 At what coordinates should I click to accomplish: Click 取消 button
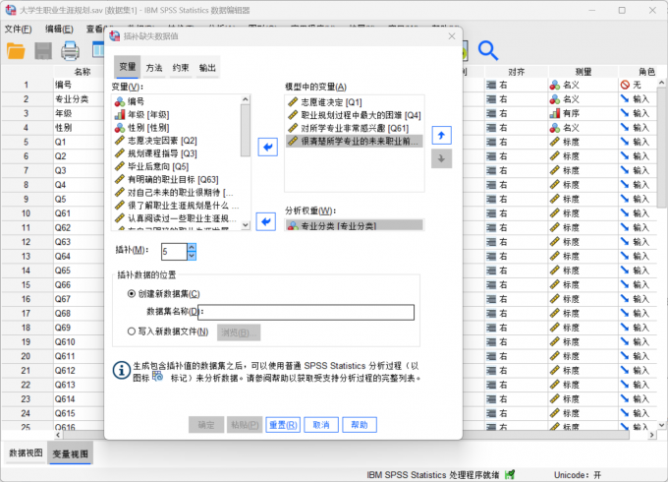click(321, 425)
